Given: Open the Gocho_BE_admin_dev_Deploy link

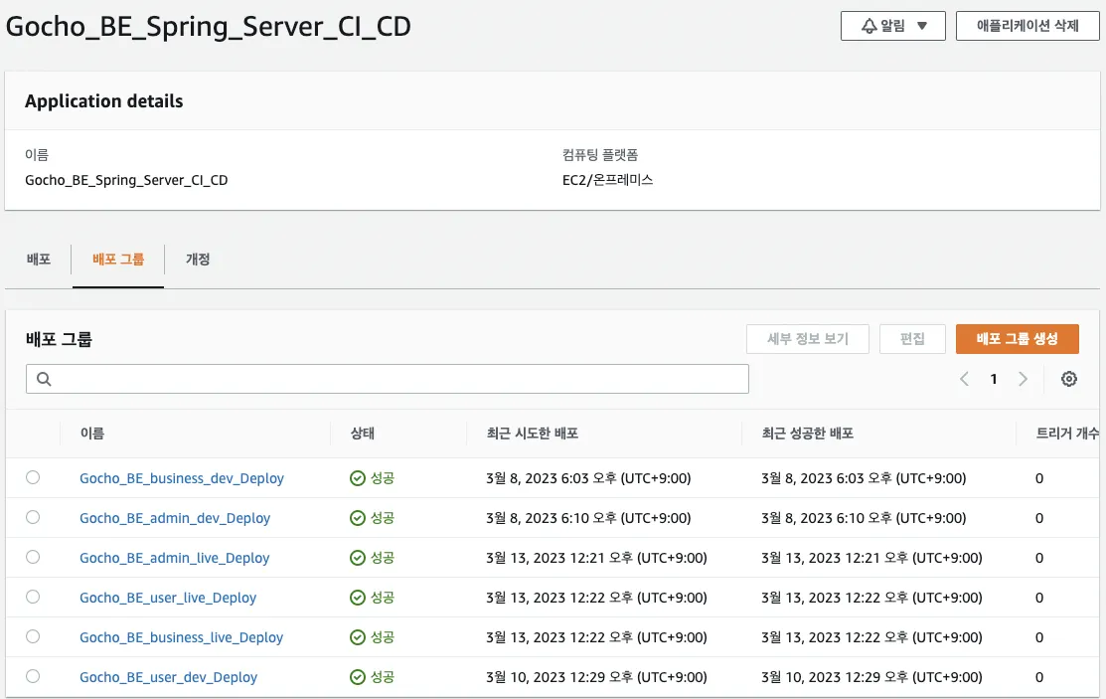Looking at the screenshot, I should point(175,518).
